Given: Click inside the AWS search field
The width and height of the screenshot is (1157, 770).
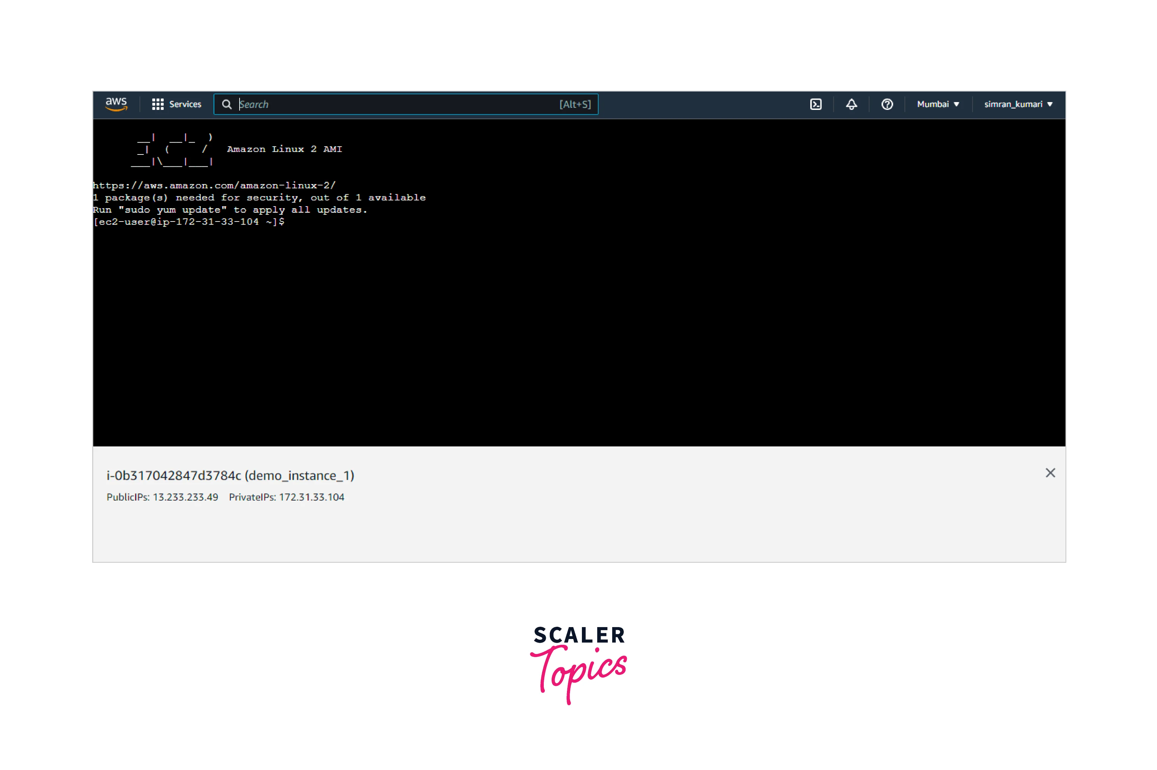Looking at the screenshot, I should pyautogui.click(x=393, y=104).
